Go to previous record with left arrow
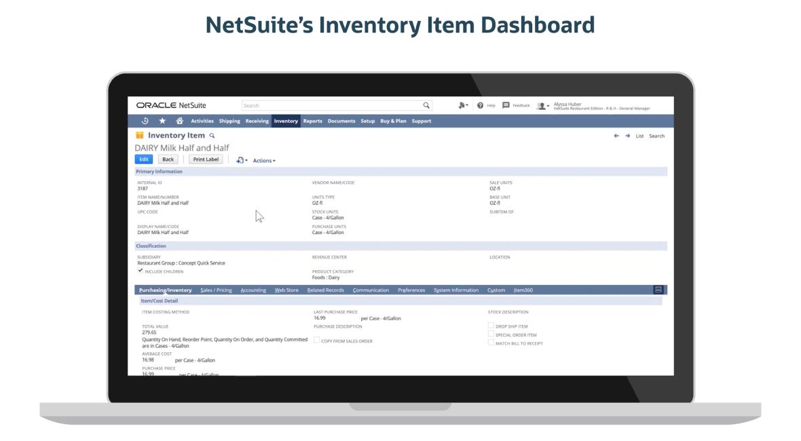The width and height of the screenshot is (801, 441). coord(616,136)
